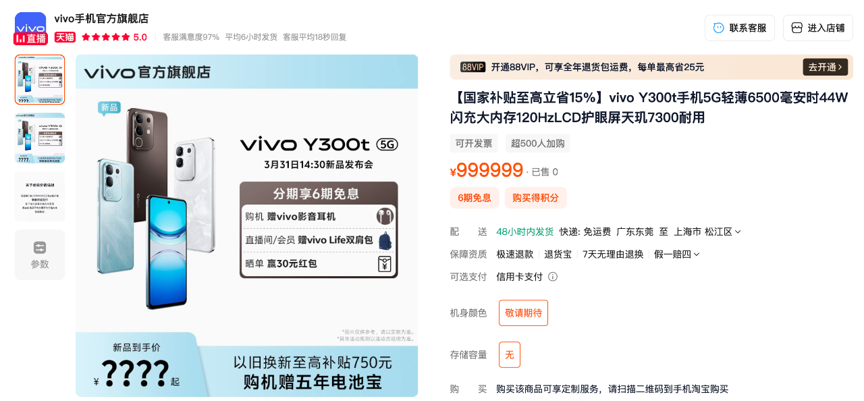The width and height of the screenshot is (864, 401).
Task: Click the main vivo Y300t product image
Action: pos(246,225)
